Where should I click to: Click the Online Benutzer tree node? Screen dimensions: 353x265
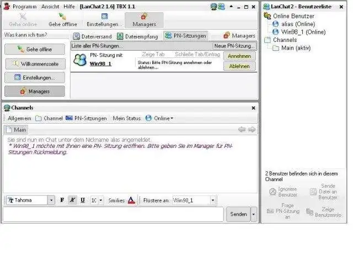(x=289, y=16)
